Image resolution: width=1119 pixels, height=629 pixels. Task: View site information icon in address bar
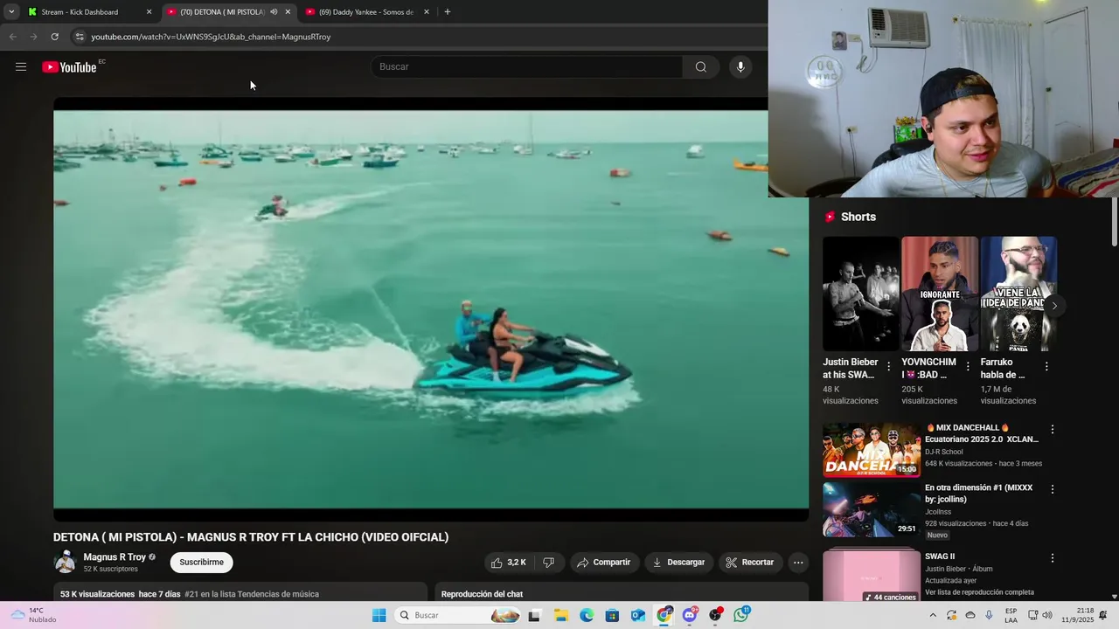tap(79, 37)
